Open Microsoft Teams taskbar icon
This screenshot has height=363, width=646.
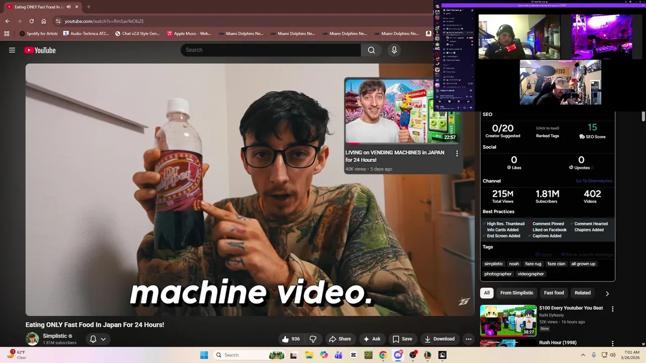coord(339,355)
